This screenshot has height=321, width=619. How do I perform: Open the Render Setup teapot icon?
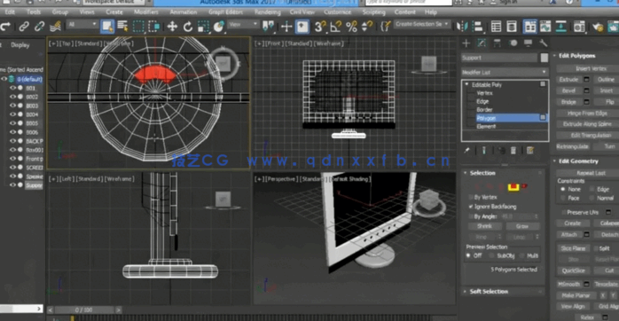(598, 27)
